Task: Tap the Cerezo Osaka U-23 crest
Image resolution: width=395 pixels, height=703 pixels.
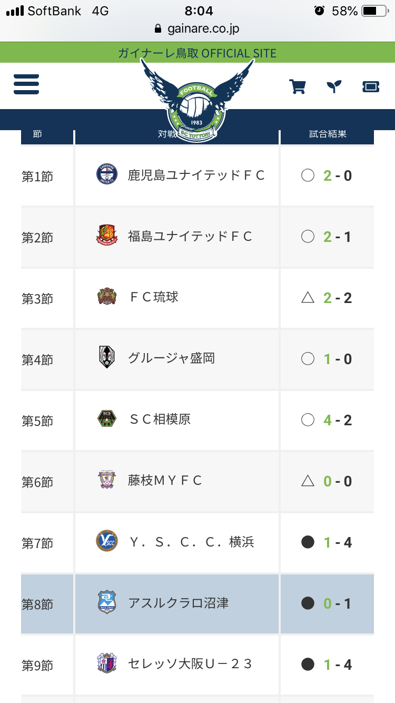Action: [x=107, y=664]
